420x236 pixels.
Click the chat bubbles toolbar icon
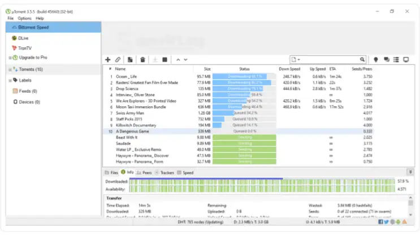(386, 59)
